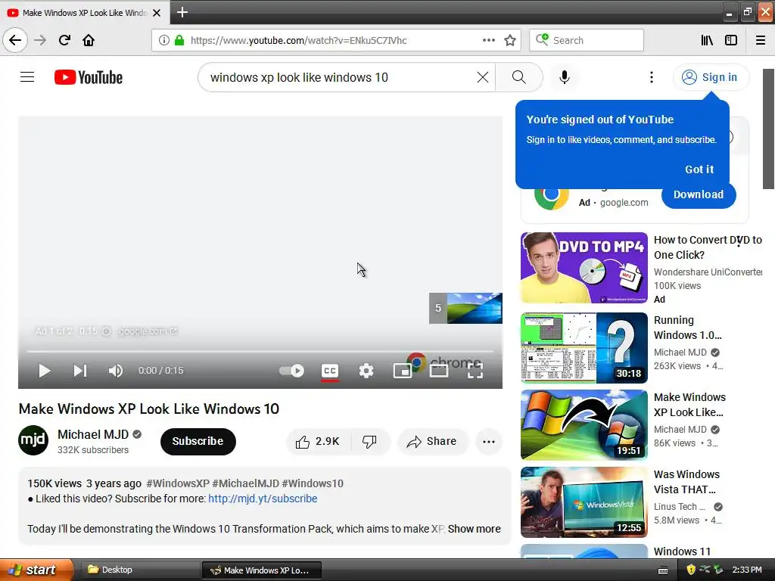
Task: Skip to the next video
Action: tap(80, 371)
